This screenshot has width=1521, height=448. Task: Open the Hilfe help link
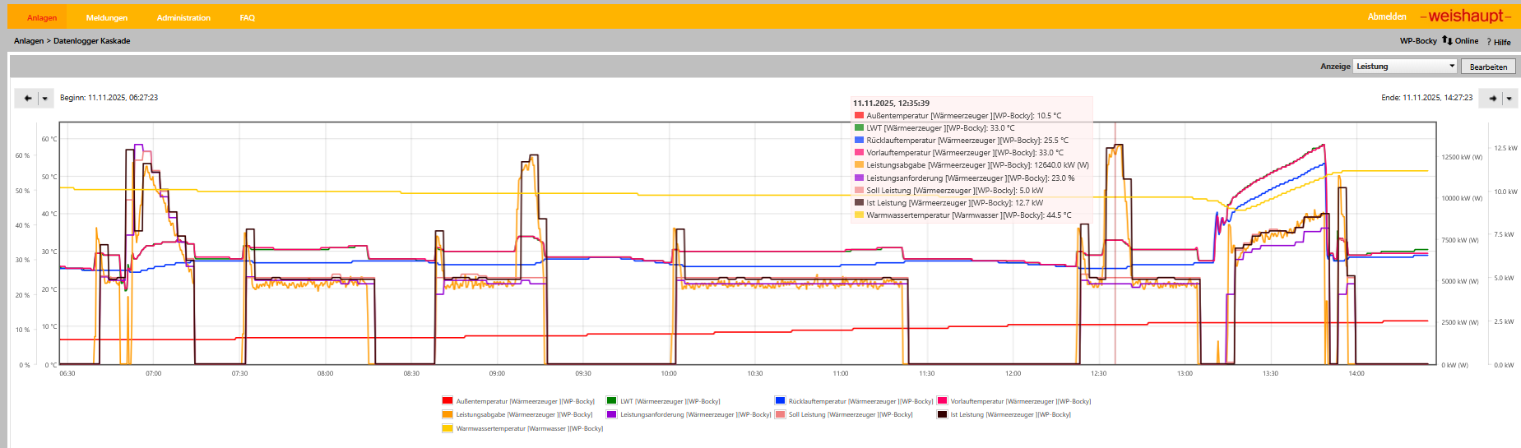pos(1500,42)
